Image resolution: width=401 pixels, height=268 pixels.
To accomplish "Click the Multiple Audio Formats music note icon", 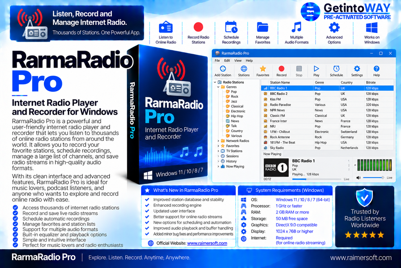I will tap(297, 27).
